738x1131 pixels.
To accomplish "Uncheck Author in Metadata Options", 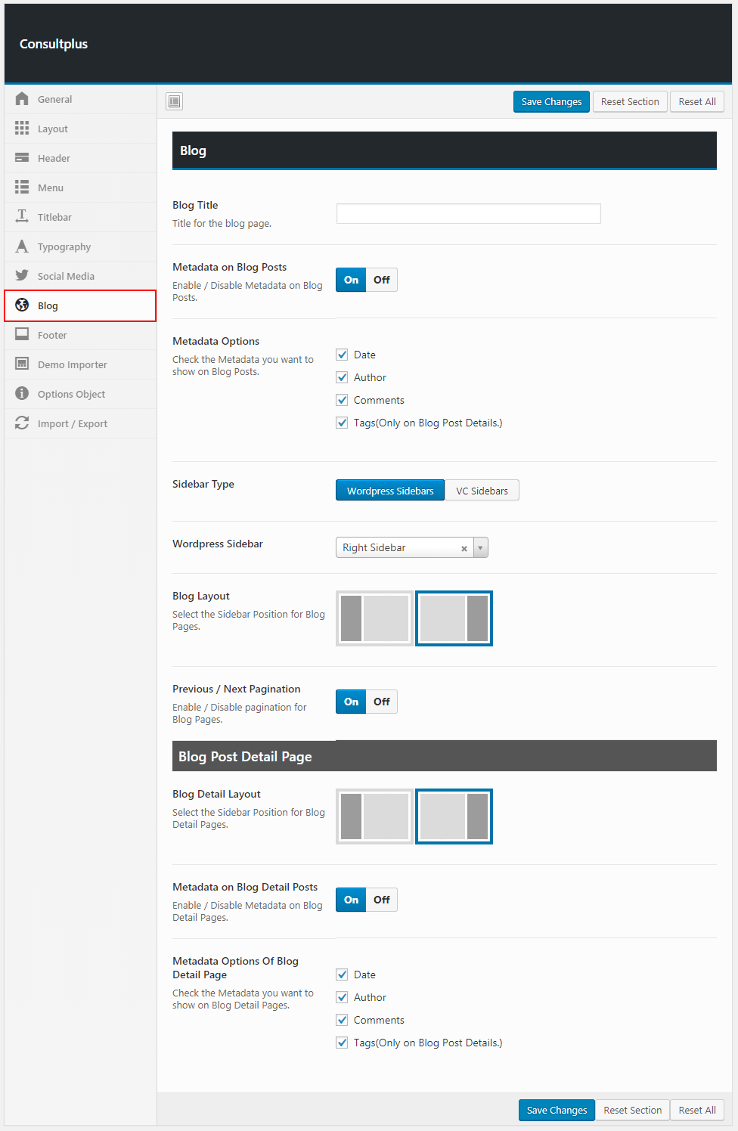I will pos(343,377).
